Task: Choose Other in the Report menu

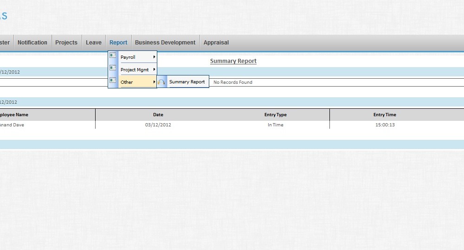Action: pos(127,82)
